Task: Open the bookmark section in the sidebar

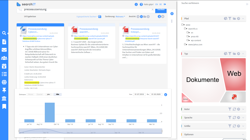Action: coord(4,107)
